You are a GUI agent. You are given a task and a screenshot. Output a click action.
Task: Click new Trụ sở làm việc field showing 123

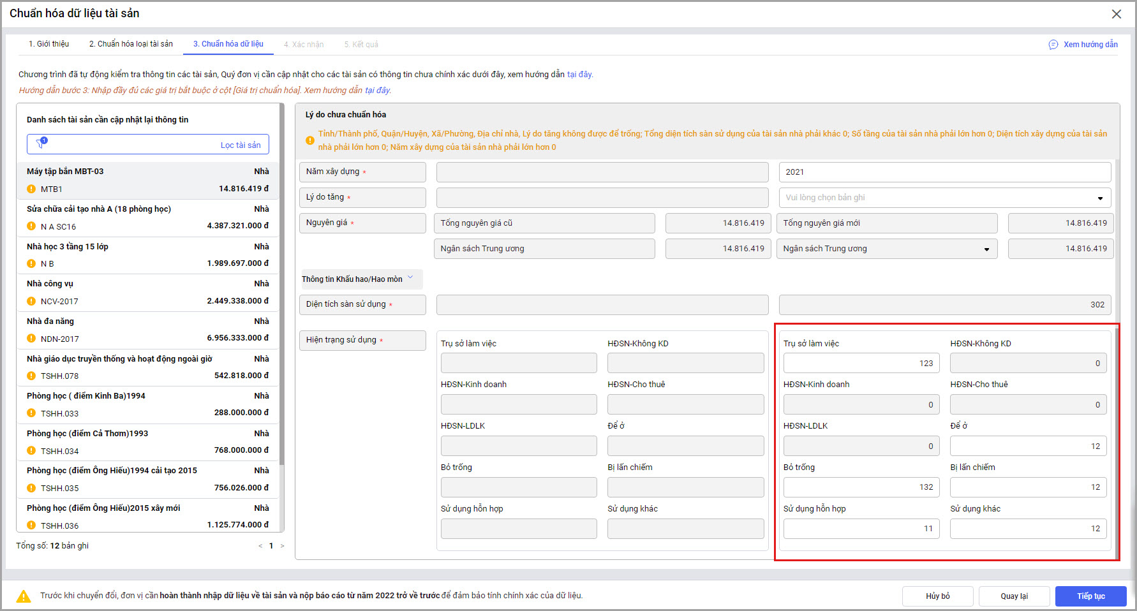tap(861, 363)
